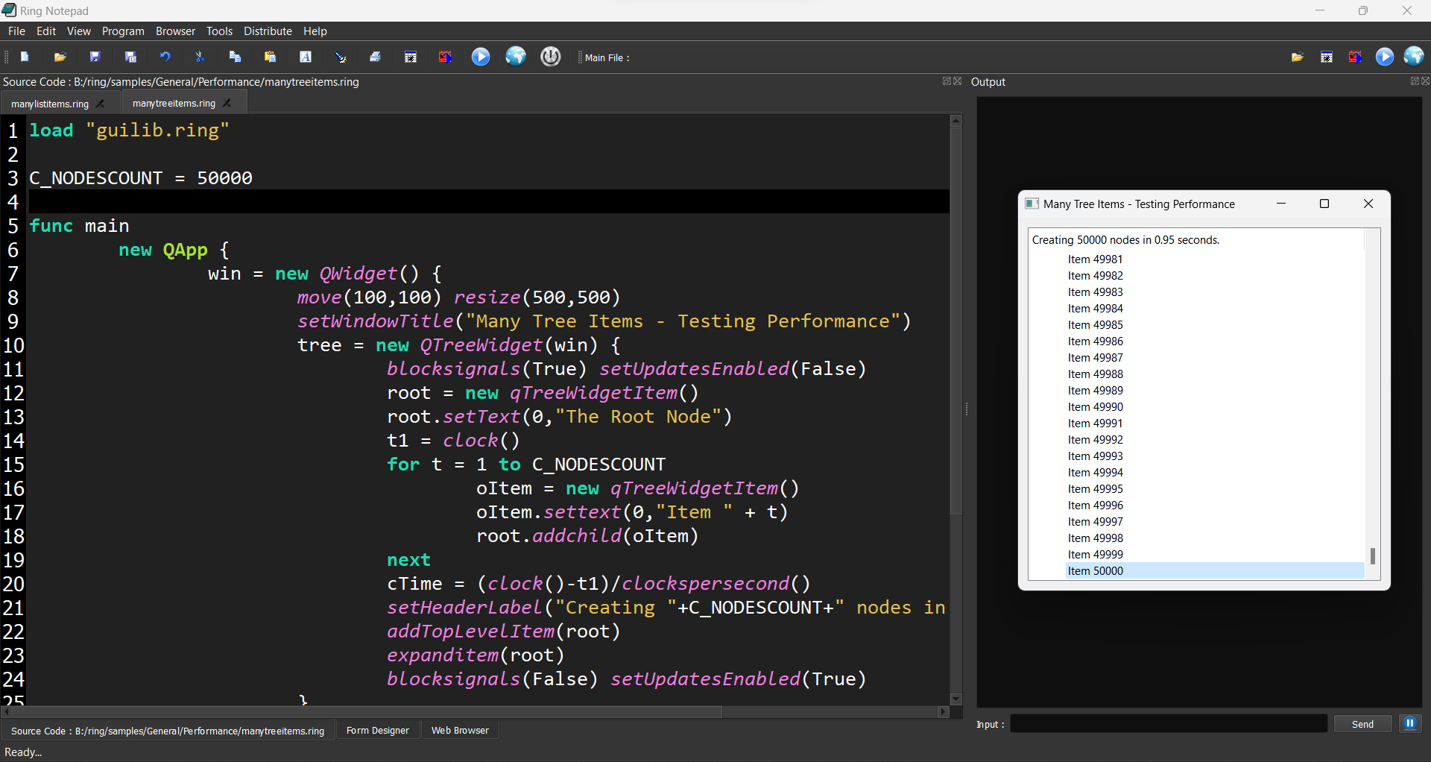
Task: Switch to the Form Designer tab
Action: point(378,731)
